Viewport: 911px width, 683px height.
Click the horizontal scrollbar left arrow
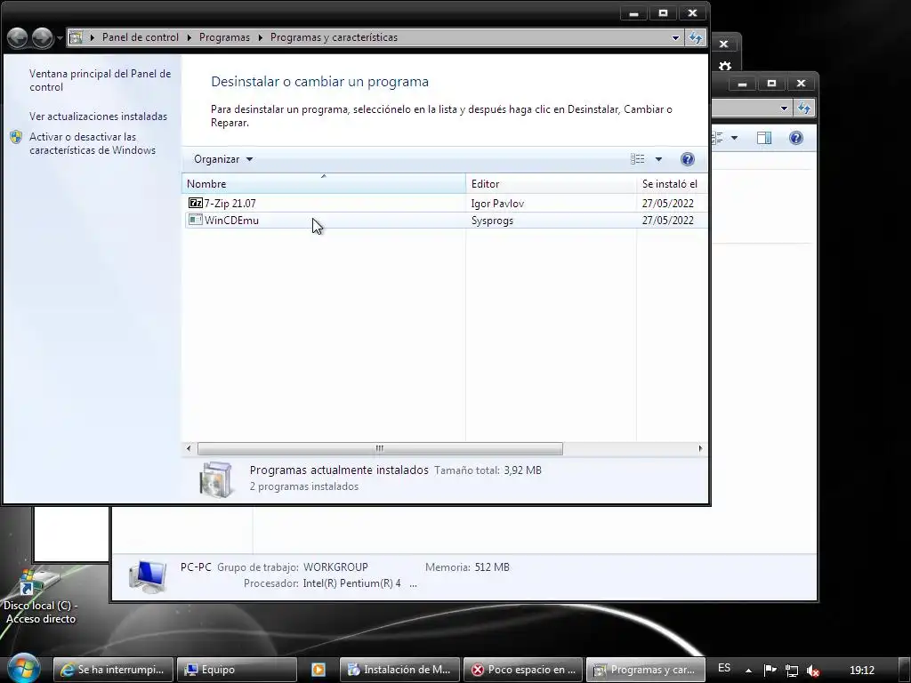pyautogui.click(x=189, y=448)
